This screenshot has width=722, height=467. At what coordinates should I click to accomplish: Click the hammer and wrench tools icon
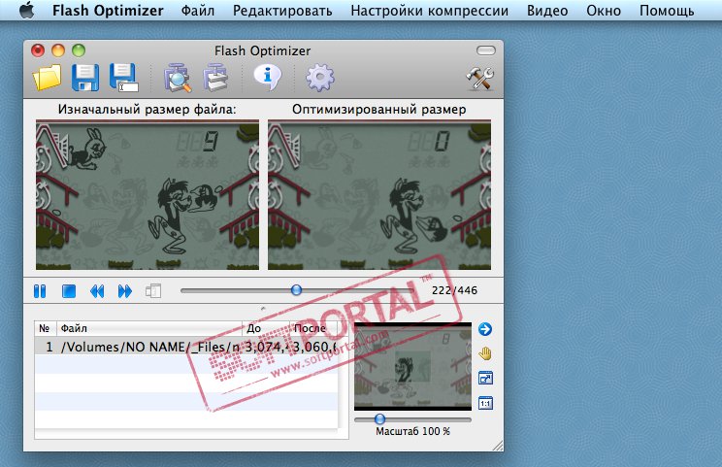pyautogui.click(x=479, y=78)
